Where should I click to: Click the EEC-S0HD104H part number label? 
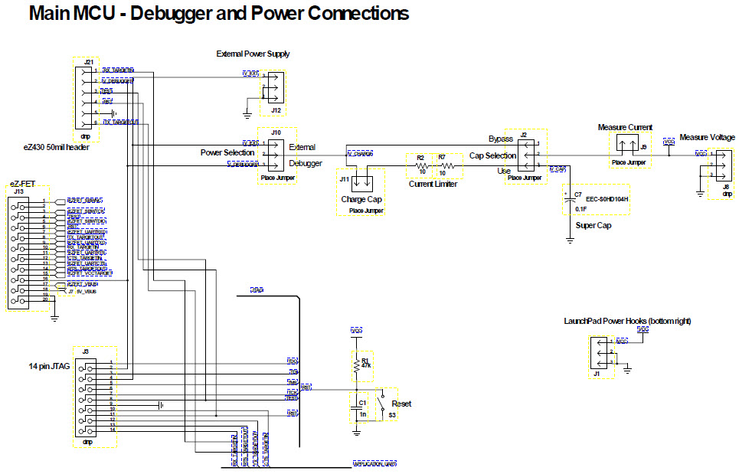[609, 198]
